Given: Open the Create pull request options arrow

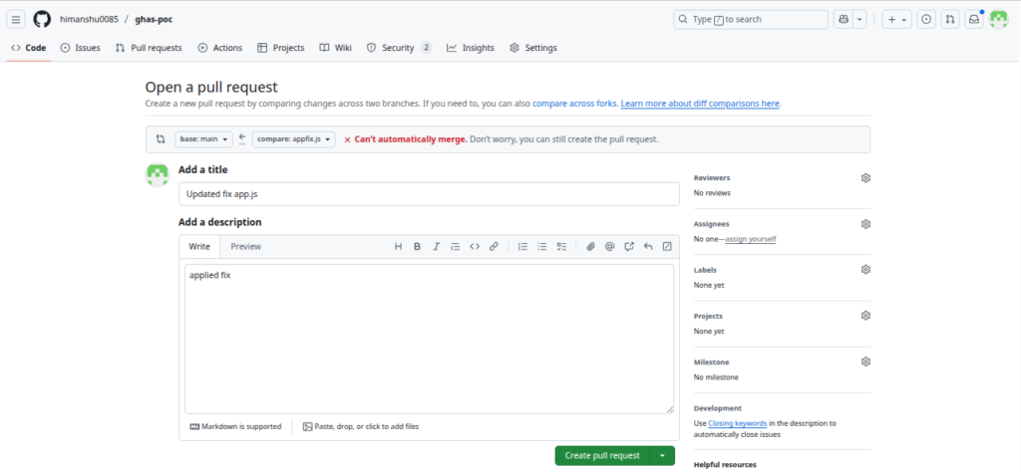Looking at the screenshot, I should (662, 456).
